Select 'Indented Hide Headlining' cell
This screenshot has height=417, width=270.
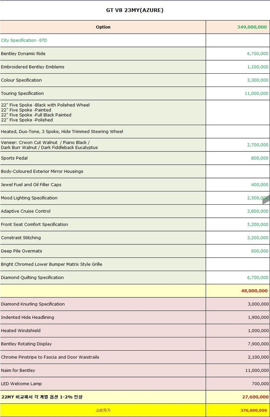tap(103, 317)
